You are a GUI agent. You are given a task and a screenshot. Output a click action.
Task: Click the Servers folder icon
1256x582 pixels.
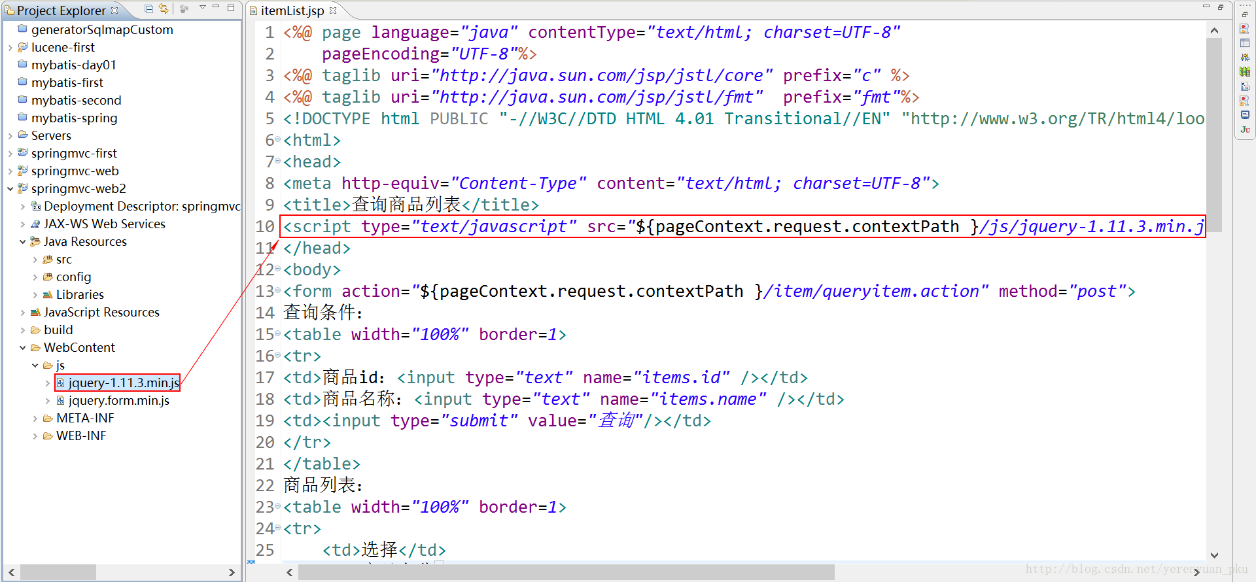coord(23,135)
